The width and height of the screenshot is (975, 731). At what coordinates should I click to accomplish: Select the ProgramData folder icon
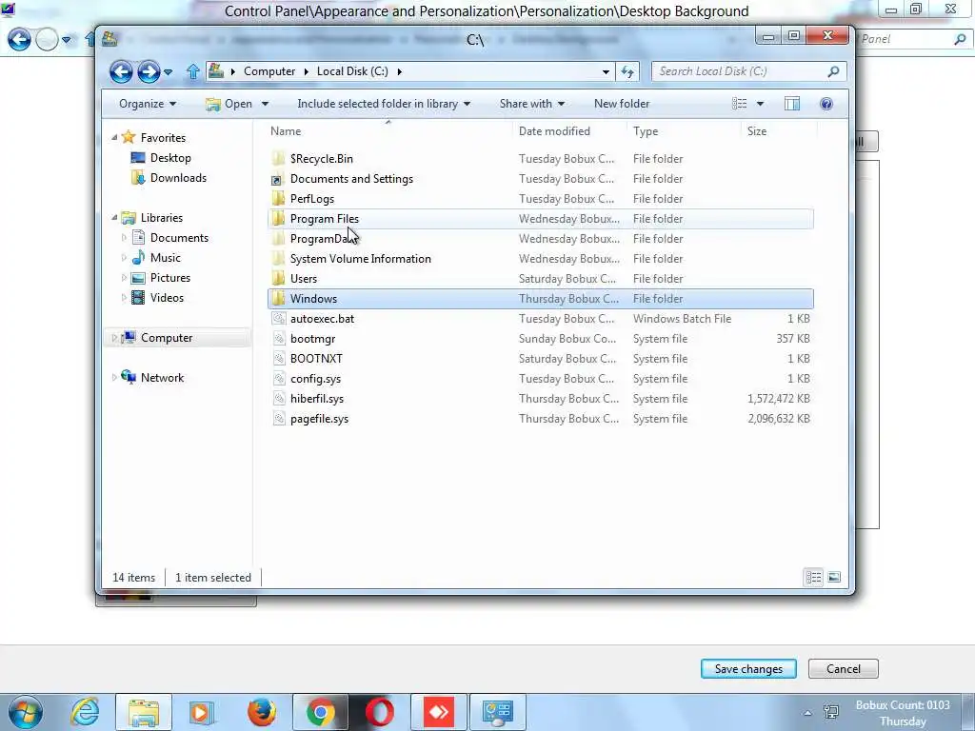278,239
